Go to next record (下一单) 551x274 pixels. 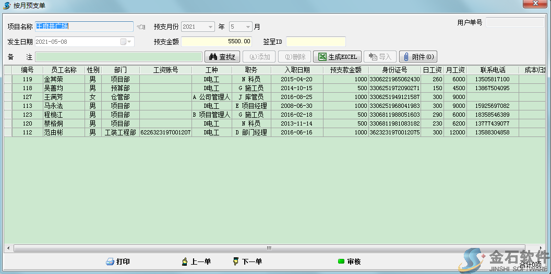tap(247, 261)
